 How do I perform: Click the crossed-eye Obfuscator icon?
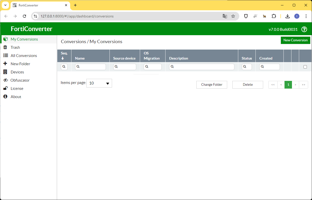coord(5,80)
